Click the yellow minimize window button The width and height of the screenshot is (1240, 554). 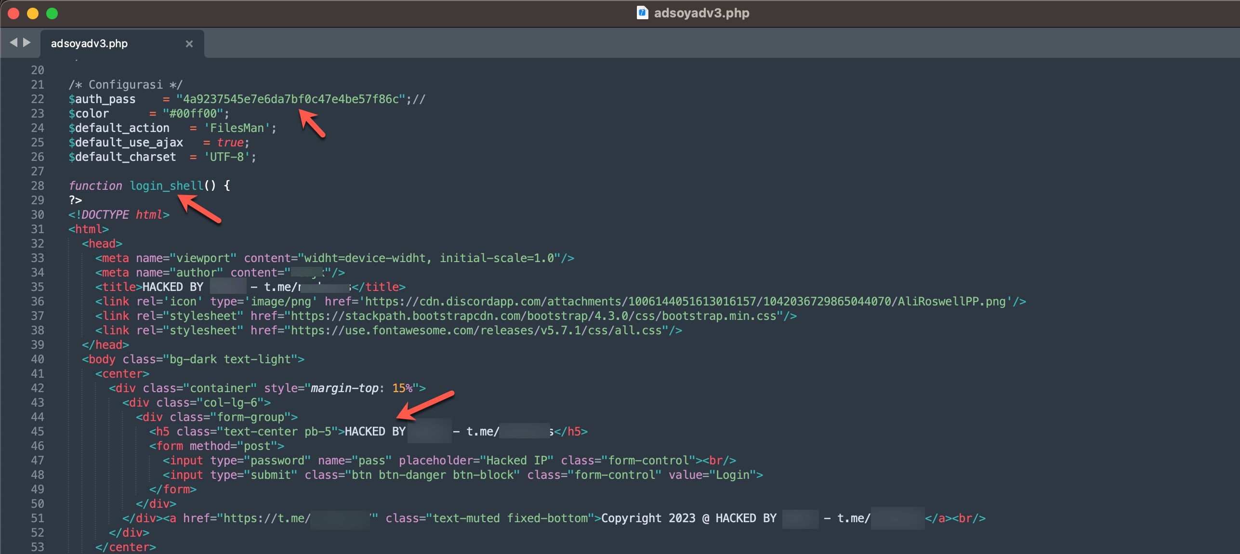(33, 13)
